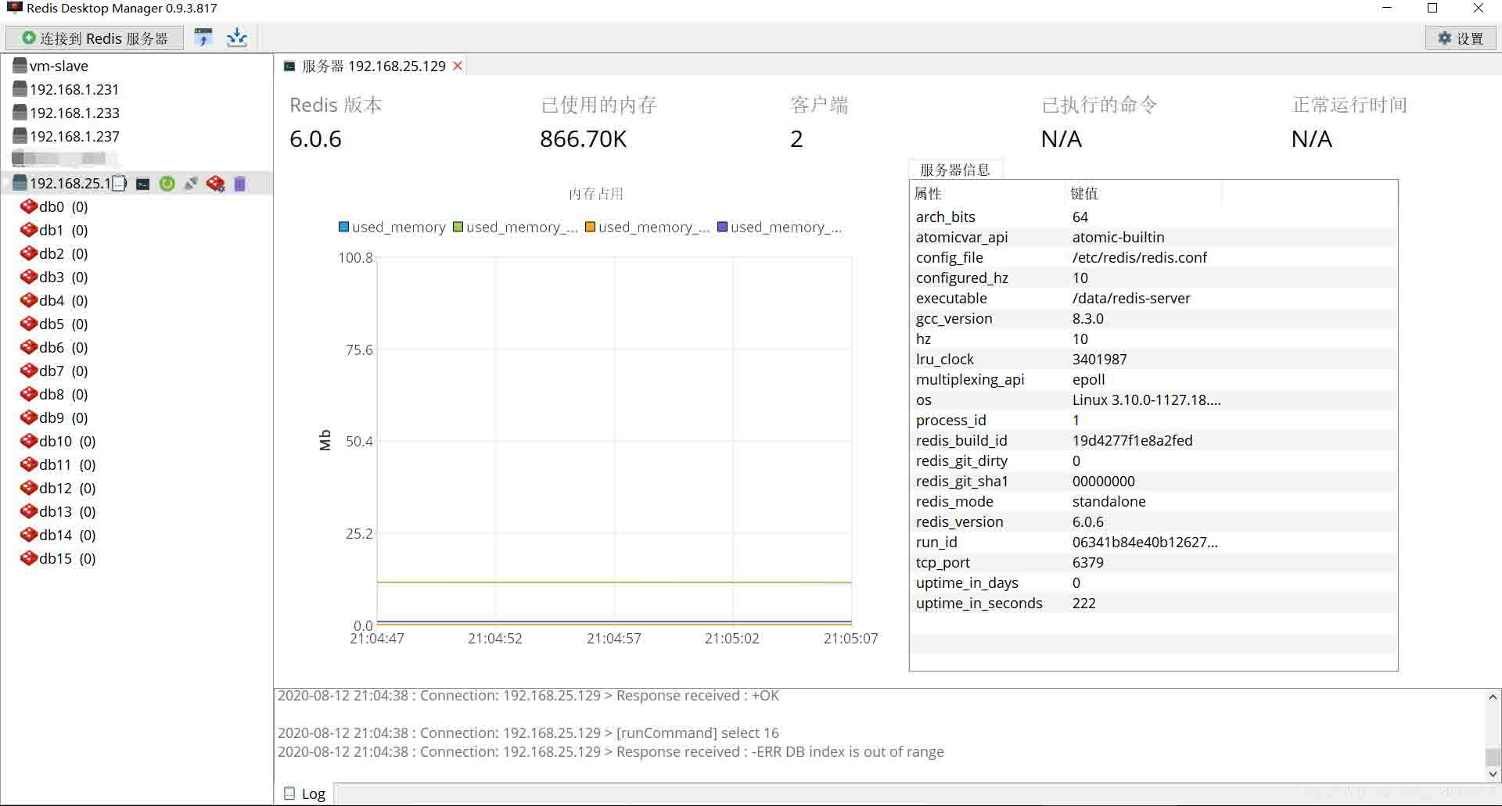Click the used memory value 866.70K
1502x806 pixels.
(584, 139)
